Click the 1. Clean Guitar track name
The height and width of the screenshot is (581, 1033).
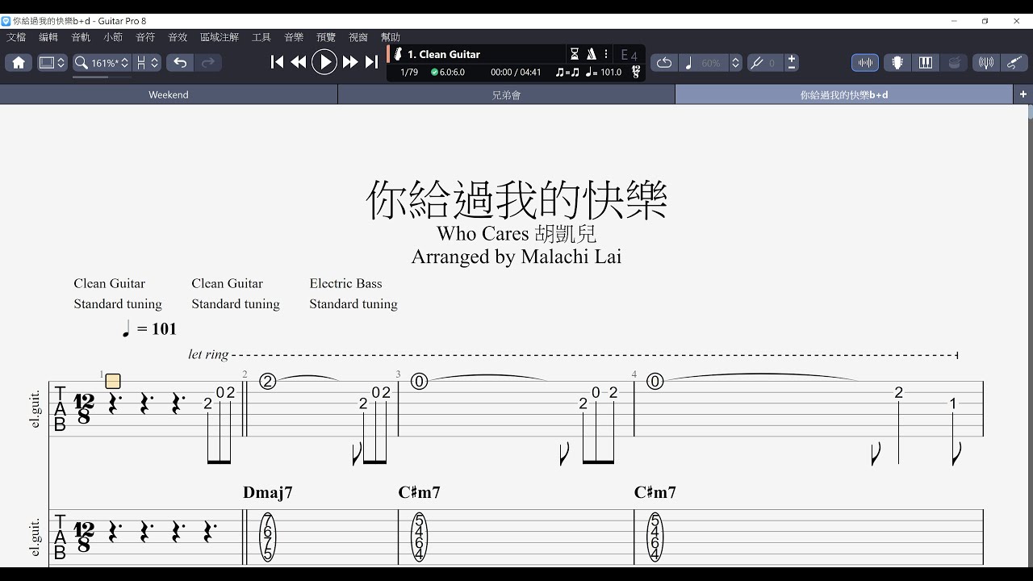pos(444,54)
